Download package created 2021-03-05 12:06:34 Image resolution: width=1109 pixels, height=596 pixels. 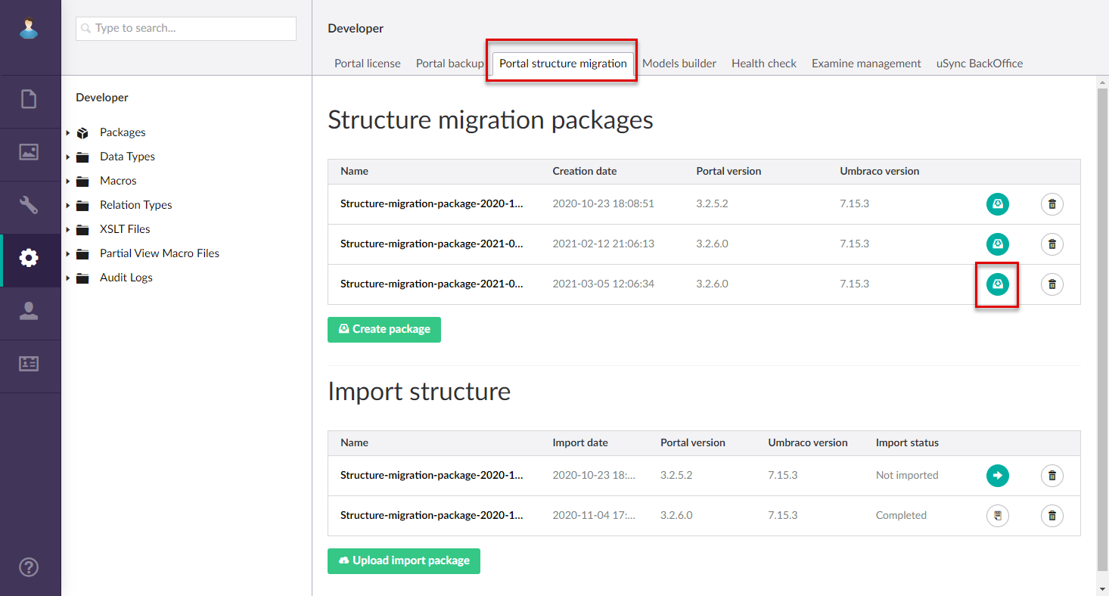(x=998, y=284)
